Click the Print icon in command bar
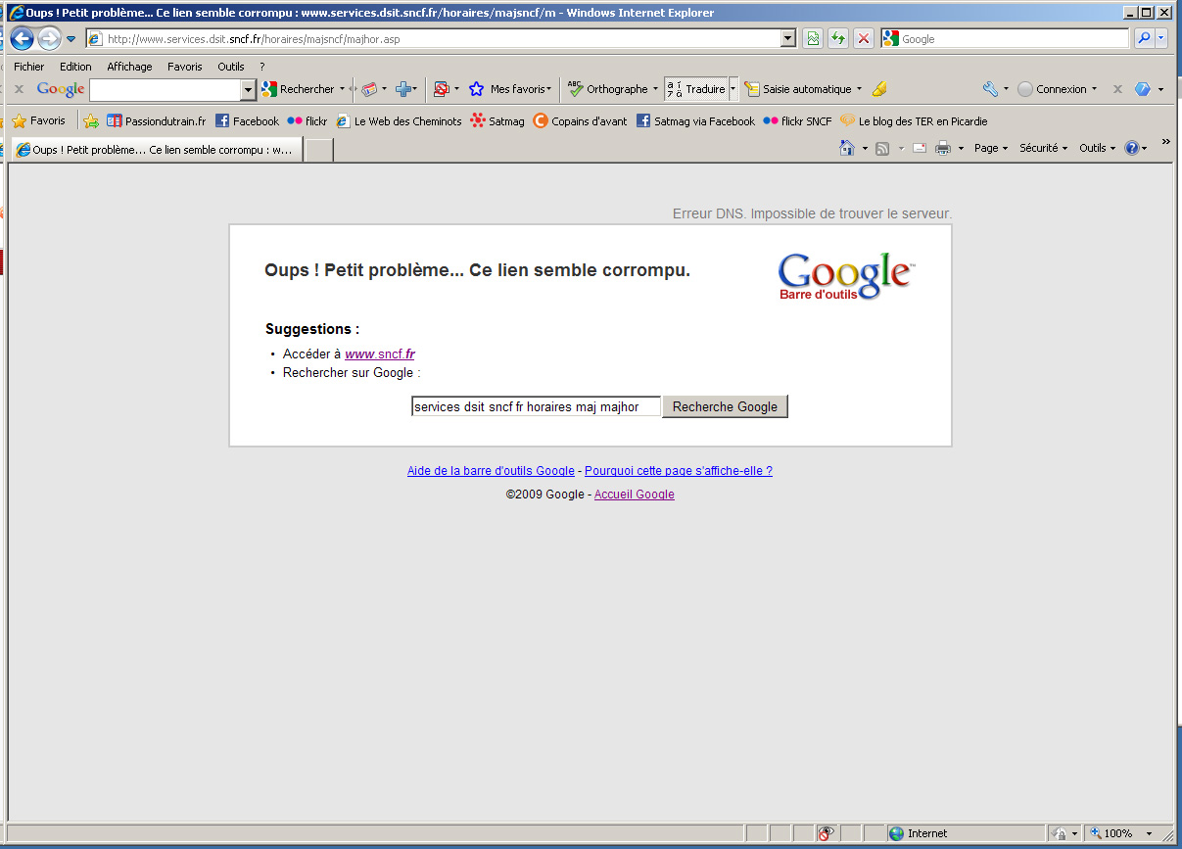 (x=943, y=149)
